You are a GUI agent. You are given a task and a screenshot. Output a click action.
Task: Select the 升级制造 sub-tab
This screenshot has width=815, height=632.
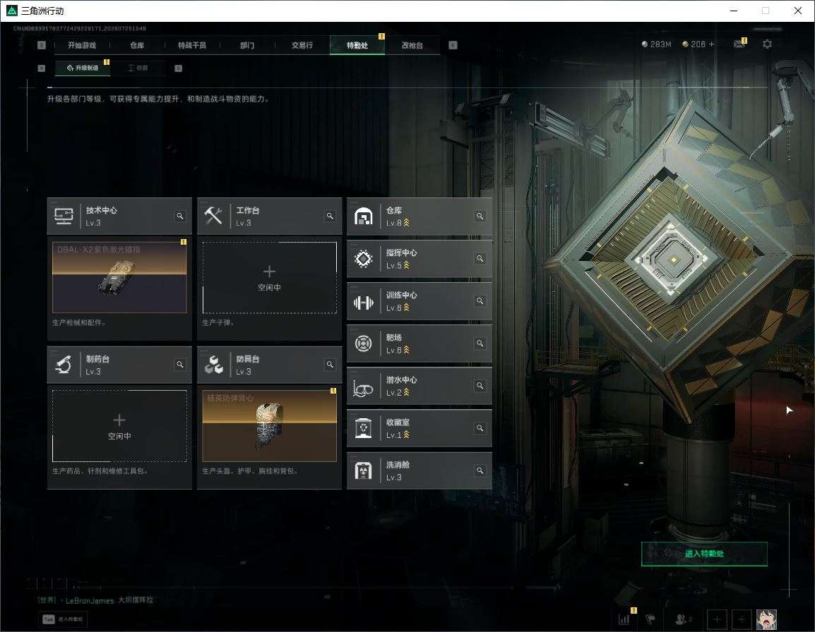[83, 68]
